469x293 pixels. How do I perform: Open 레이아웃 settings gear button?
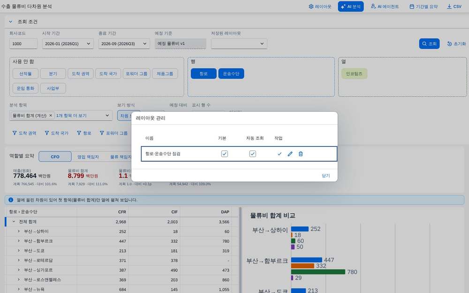tap(320, 6)
